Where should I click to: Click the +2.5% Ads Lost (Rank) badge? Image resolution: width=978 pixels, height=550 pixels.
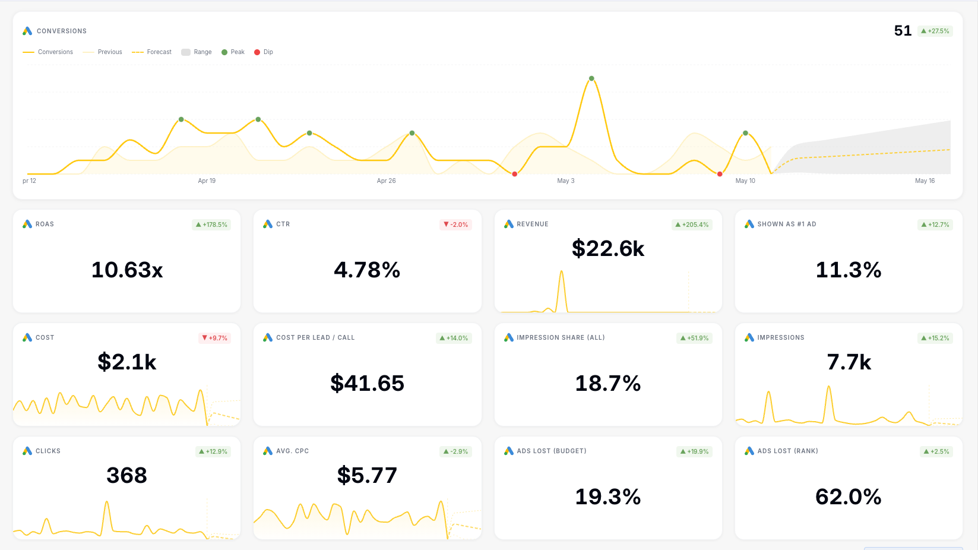coord(937,451)
